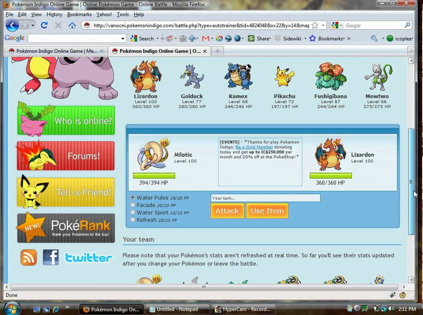Screen dimensions: 423x315
Task: Click the Fushigibana sprite in opponent team
Action: pos(331,76)
